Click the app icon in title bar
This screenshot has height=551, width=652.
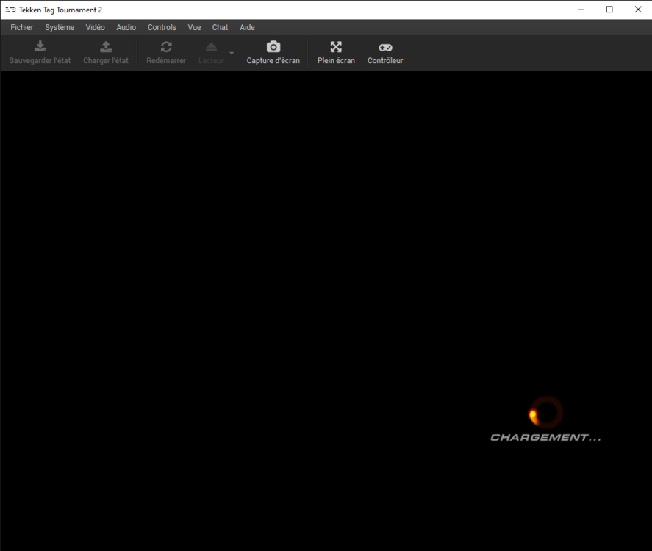pos(10,10)
